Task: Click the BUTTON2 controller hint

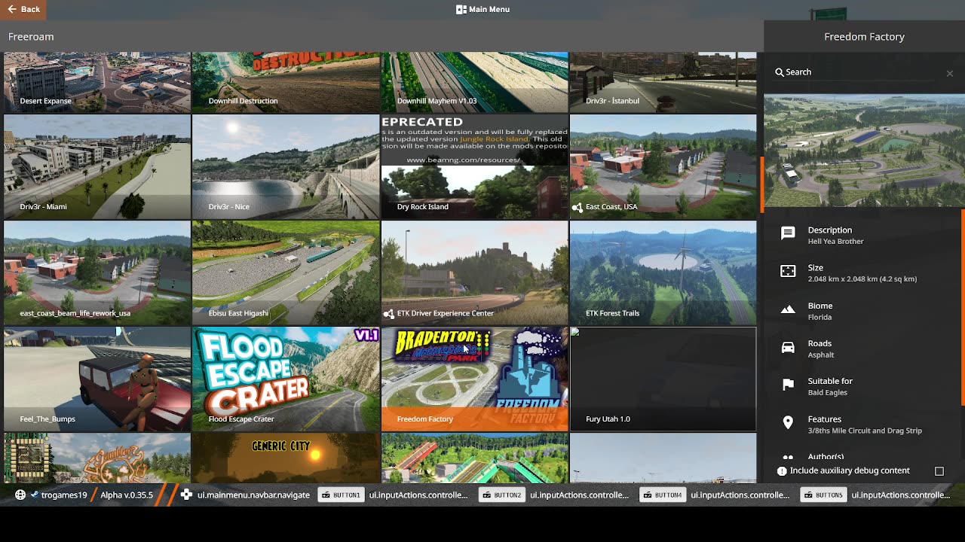Action: pos(501,495)
